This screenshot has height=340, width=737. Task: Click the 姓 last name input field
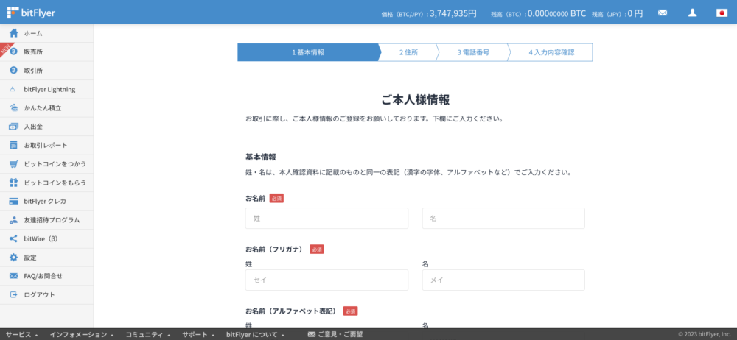pos(326,219)
